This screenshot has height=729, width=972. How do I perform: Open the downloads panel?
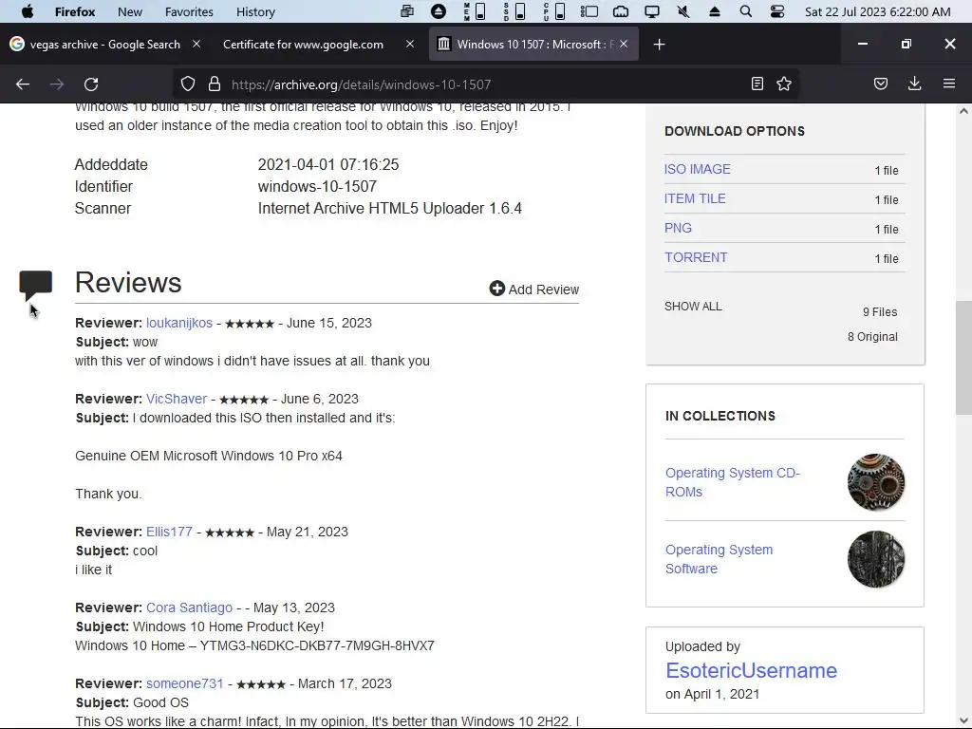click(x=914, y=84)
